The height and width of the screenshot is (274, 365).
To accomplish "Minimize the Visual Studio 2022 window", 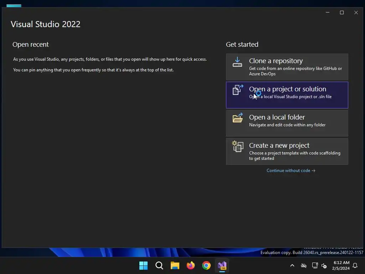I will pyautogui.click(x=328, y=12).
